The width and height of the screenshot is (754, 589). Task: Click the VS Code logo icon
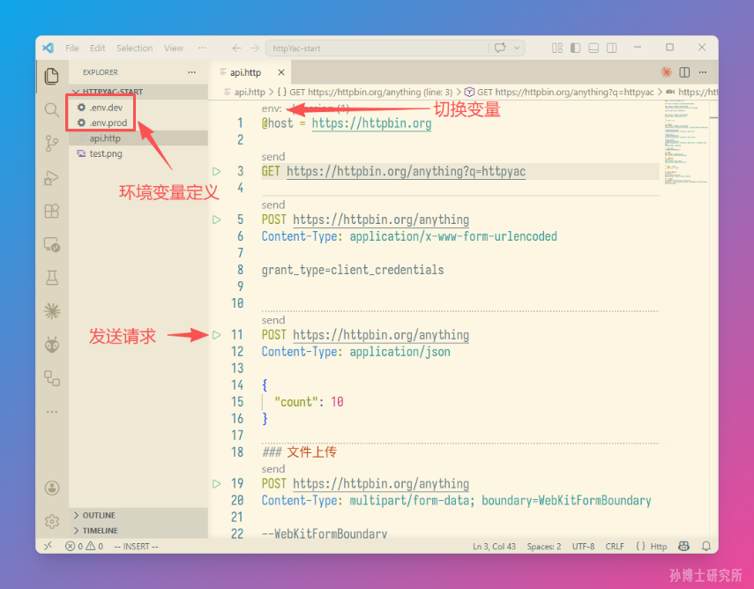pyautogui.click(x=49, y=48)
